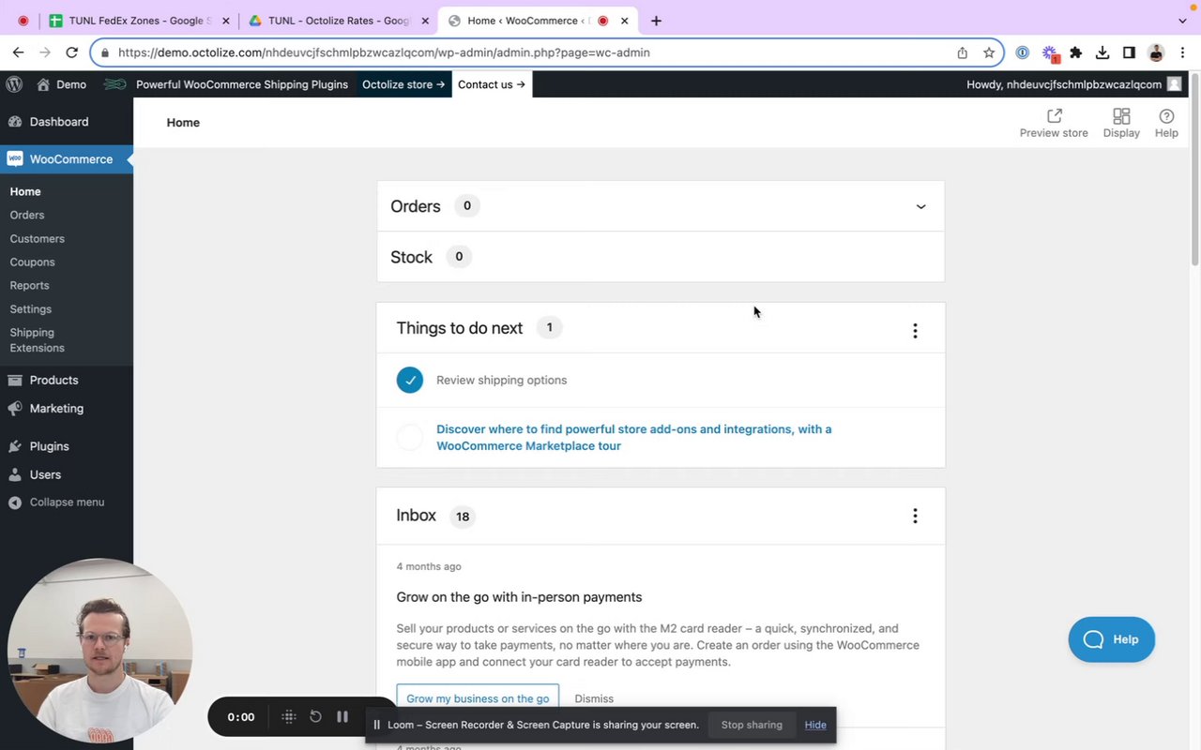The width and height of the screenshot is (1201, 750).
Task: Open Coupons in WooCommerce submenu
Action: [33, 262]
